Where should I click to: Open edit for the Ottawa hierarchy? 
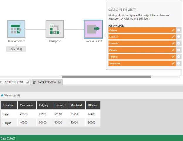coord(173,50)
